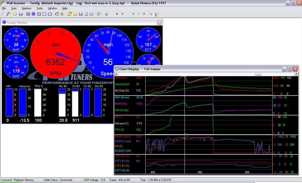Image resolution: width=302 pixels, height=183 pixels.
Task: Open the File menu
Action: coord(4,8)
